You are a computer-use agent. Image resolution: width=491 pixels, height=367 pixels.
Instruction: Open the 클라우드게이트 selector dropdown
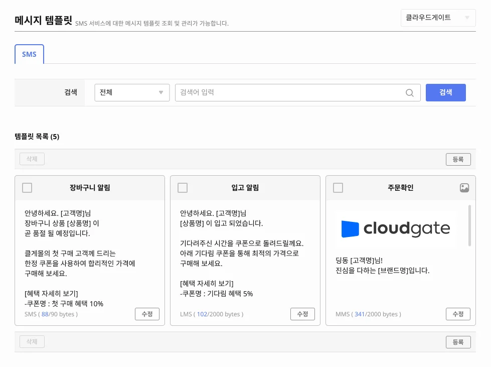[437, 18]
